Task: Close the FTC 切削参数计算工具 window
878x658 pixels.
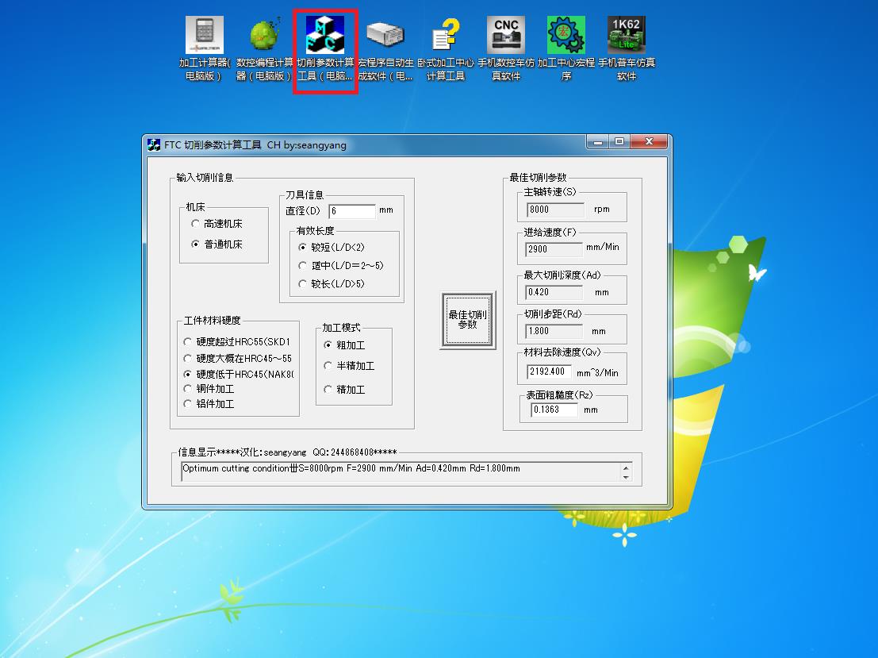Action: [649, 142]
